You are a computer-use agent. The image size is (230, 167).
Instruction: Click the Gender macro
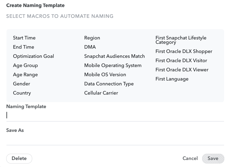(x=22, y=84)
